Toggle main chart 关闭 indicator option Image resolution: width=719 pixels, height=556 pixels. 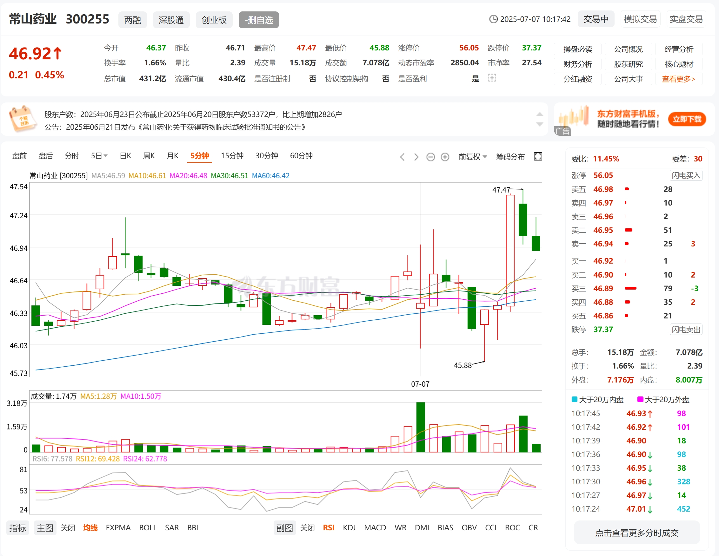pyautogui.click(x=68, y=528)
